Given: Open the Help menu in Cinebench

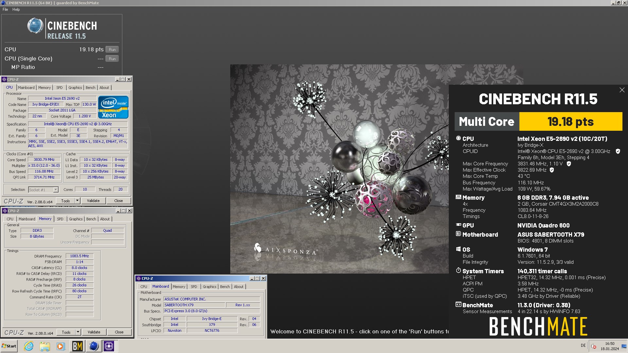Looking at the screenshot, I should (16, 9).
